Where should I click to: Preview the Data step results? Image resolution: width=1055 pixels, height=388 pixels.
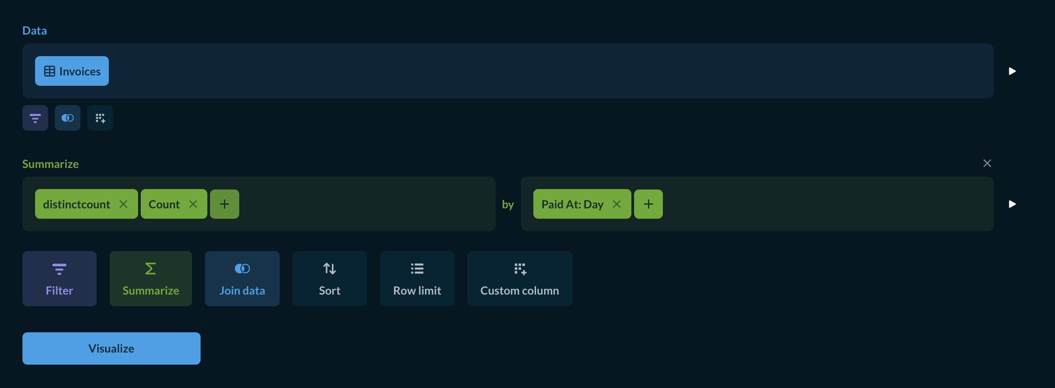click(1012, 71)
